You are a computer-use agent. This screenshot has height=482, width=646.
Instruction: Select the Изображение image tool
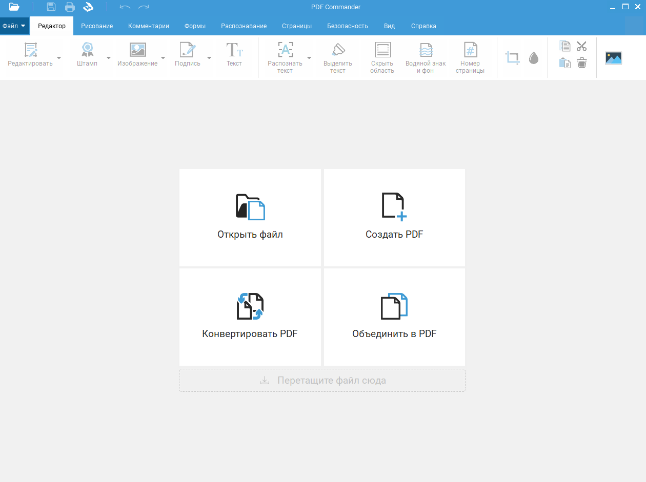point(137,55)
